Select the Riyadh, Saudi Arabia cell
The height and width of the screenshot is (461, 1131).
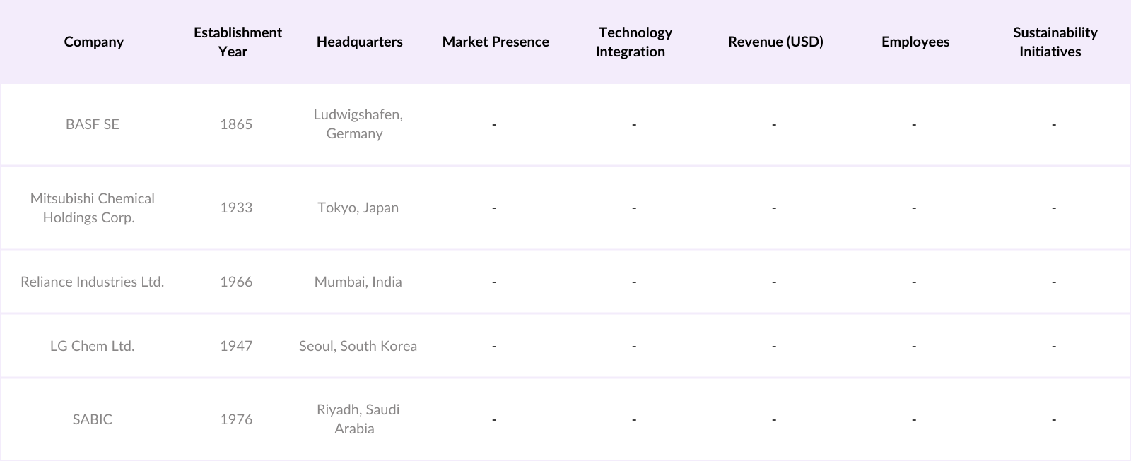pos(358,419)
